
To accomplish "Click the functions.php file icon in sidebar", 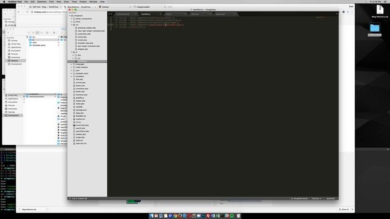I will click(74, 95).
